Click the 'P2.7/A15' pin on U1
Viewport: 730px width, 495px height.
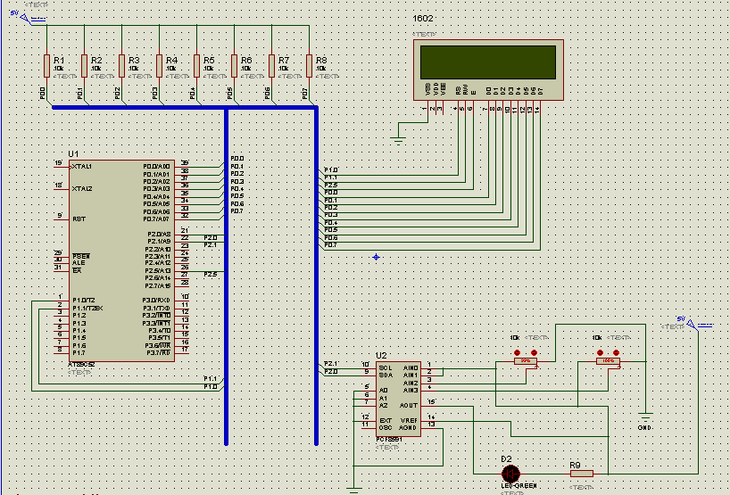pyautogui.click(x=158, y=285)
